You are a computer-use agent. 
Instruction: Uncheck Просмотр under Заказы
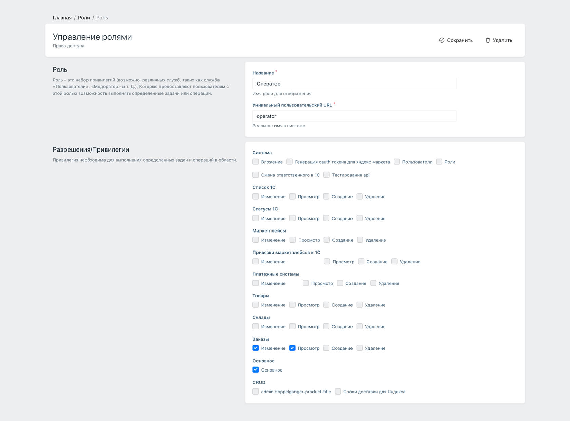point(292,348)
